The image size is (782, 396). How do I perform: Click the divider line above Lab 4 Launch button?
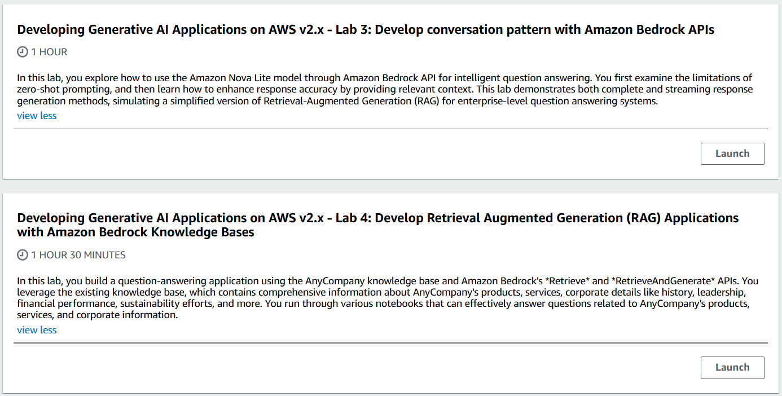(x=390, y=342)
